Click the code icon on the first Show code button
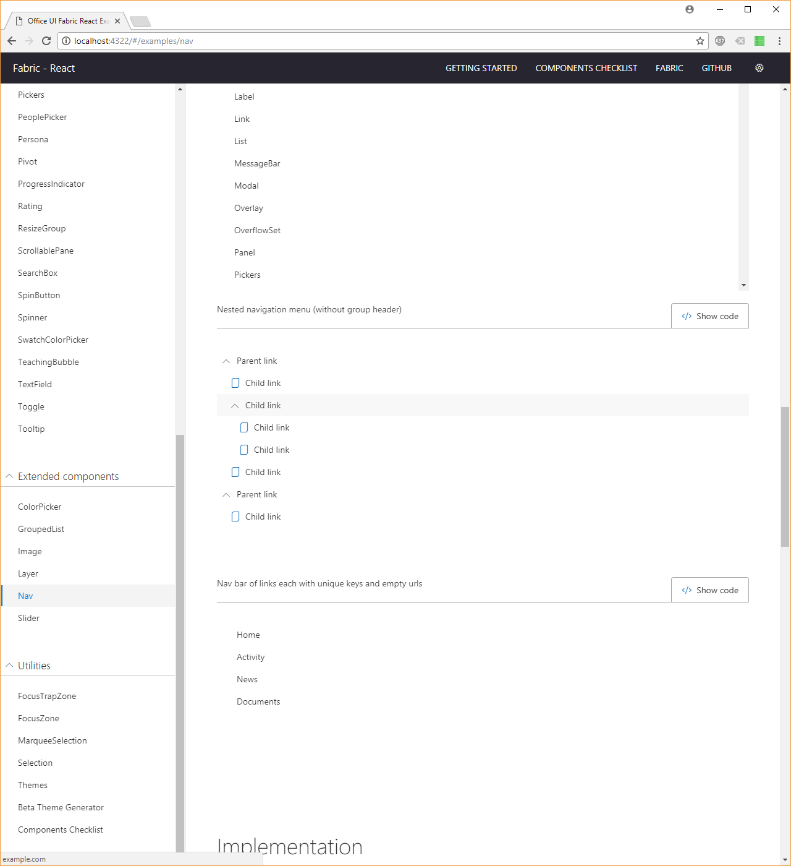This screenshot has height=866, width=791. pos(687,315)
